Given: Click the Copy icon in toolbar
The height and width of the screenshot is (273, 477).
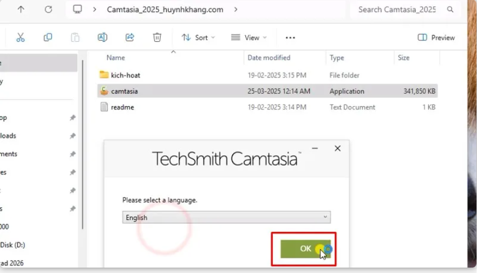Looking at the screenshot, I should (x=48, y=37).
